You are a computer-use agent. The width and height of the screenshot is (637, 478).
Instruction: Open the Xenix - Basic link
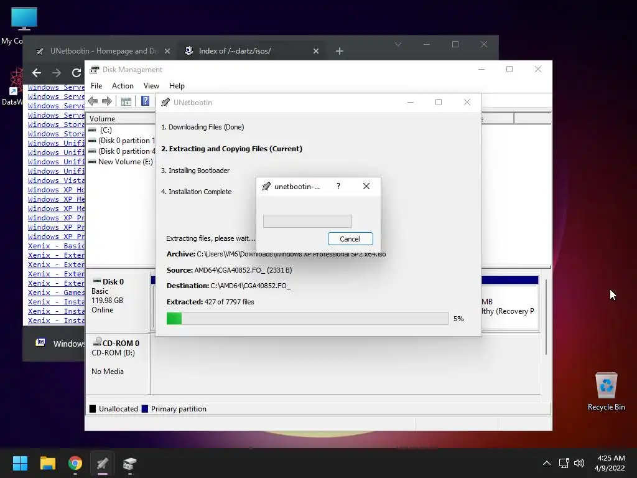56,246
